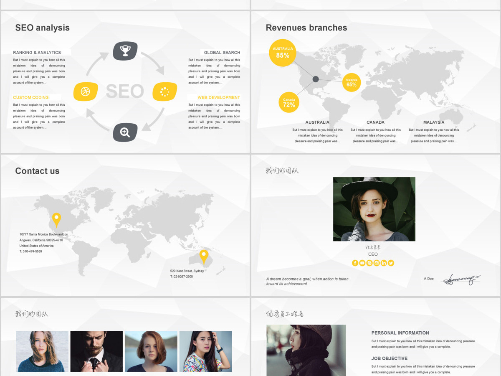501x376 pixels.
Task: Click the magnifier zoom icon below SEO
Action: [x=125, y=132]
